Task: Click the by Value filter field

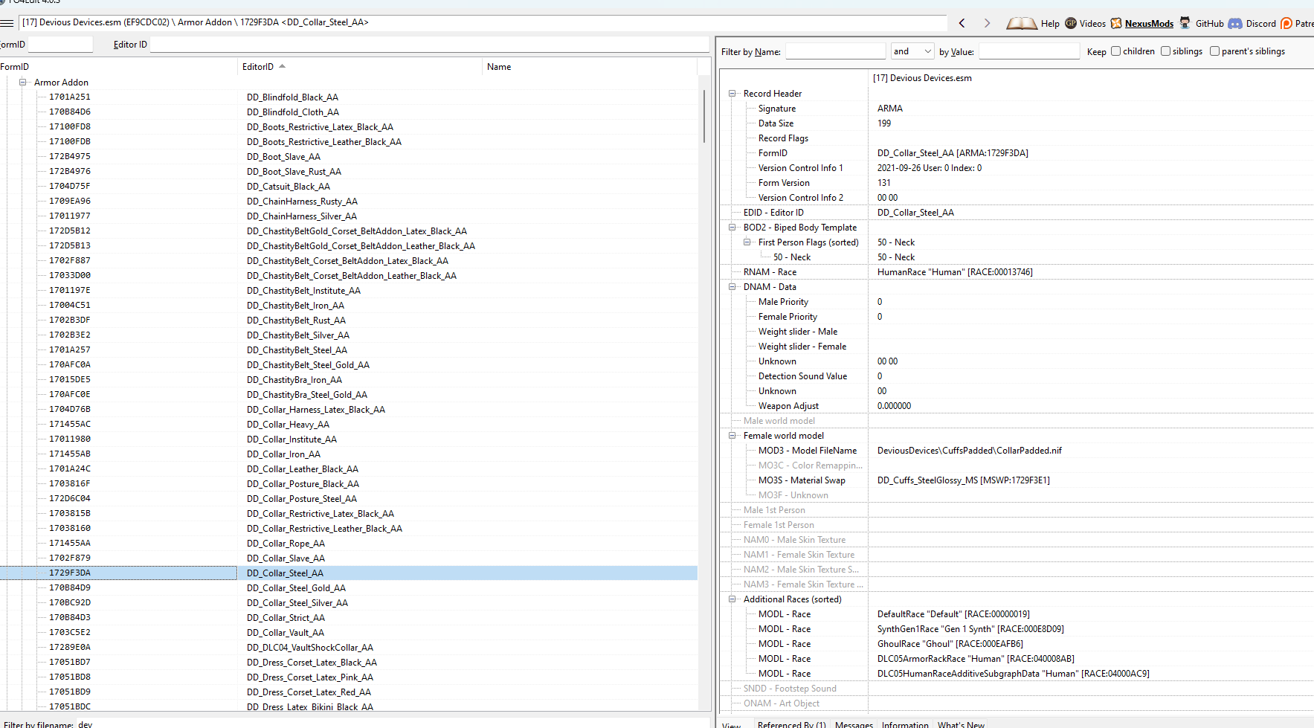Action: [x=1029, y=51]
